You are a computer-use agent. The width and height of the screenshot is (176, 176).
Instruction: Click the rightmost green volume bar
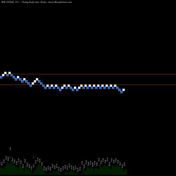pyautogui.click(x=126, y=172)
